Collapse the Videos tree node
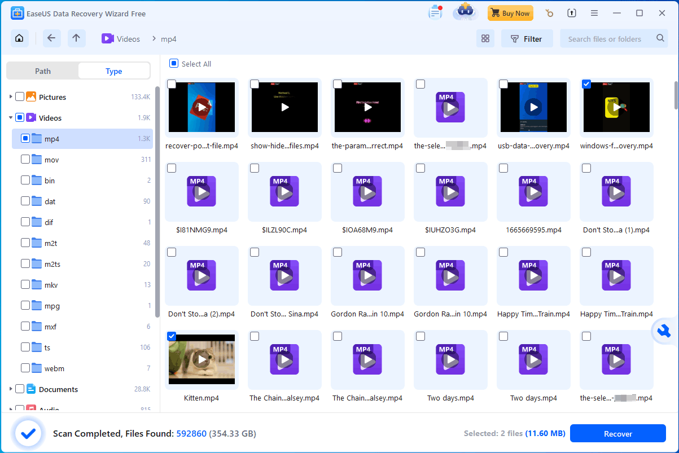The width and height of the screenshot is (679, 453). (x=11, y=118)
